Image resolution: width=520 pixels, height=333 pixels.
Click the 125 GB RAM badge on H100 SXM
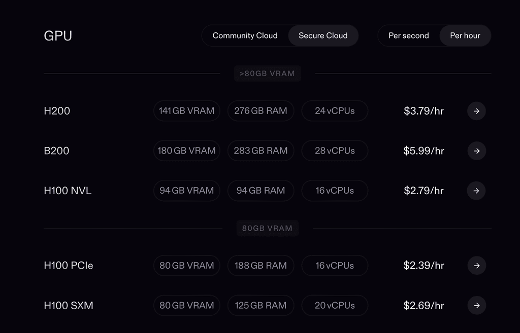pyautogui.click(x=261, y=306)
